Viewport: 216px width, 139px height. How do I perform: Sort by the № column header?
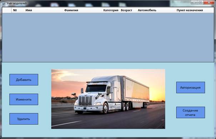click(15, 10)
